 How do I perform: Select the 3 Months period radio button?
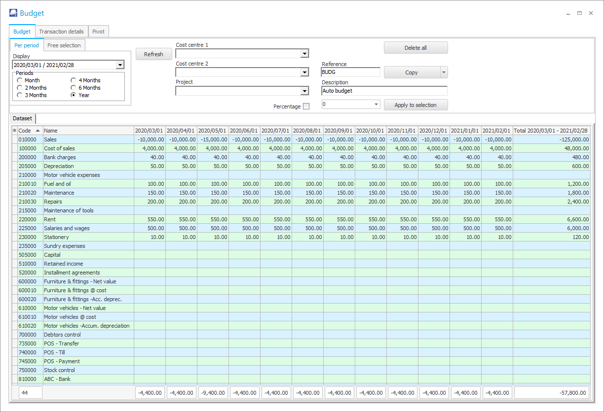coord(20,95)
